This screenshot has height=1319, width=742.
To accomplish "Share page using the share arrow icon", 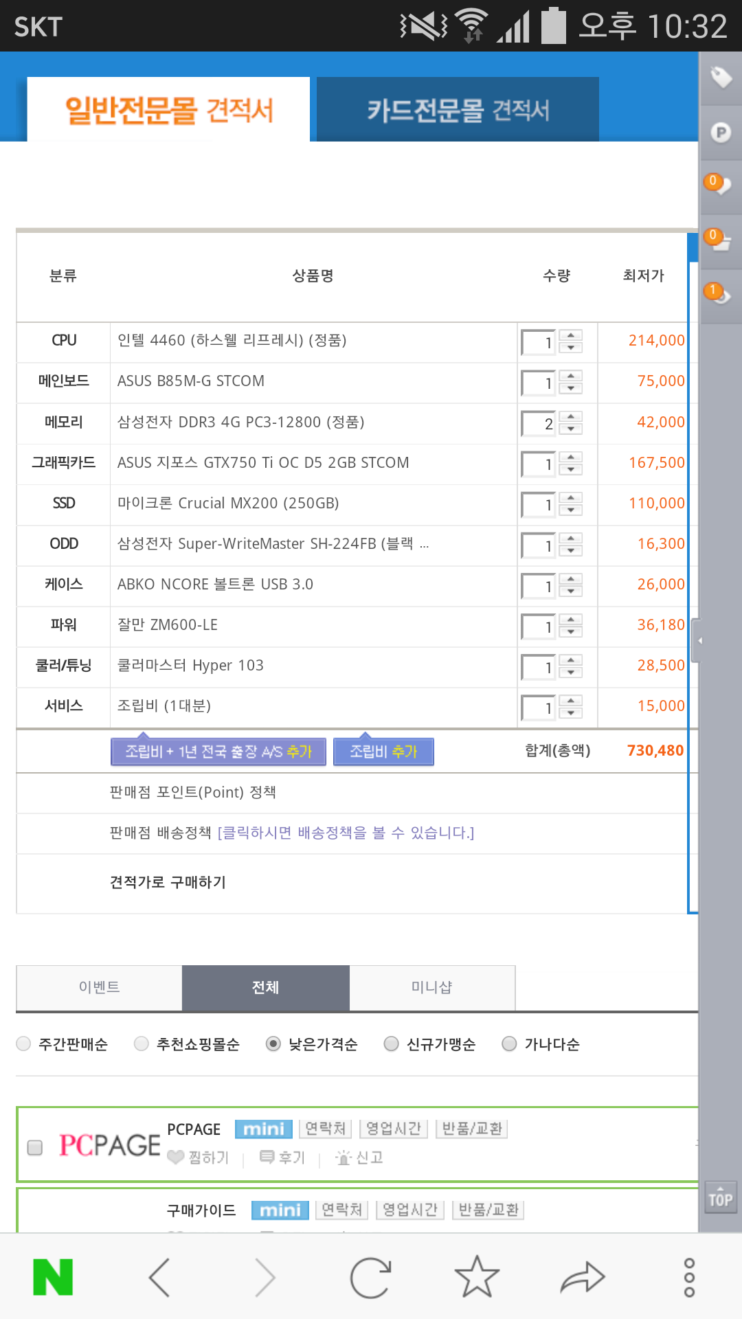I will point(583,1277).
